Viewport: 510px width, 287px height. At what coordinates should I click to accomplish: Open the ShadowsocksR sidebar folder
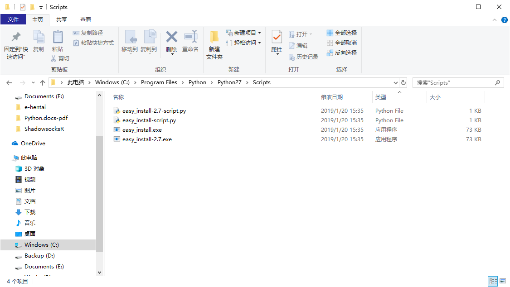pyautogui.click(x=44, y=129)
